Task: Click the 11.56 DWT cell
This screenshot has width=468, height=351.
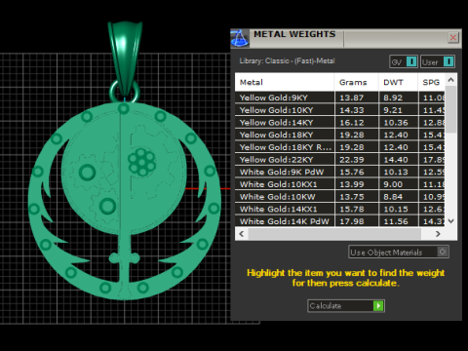Action: (x=398, y=221)
